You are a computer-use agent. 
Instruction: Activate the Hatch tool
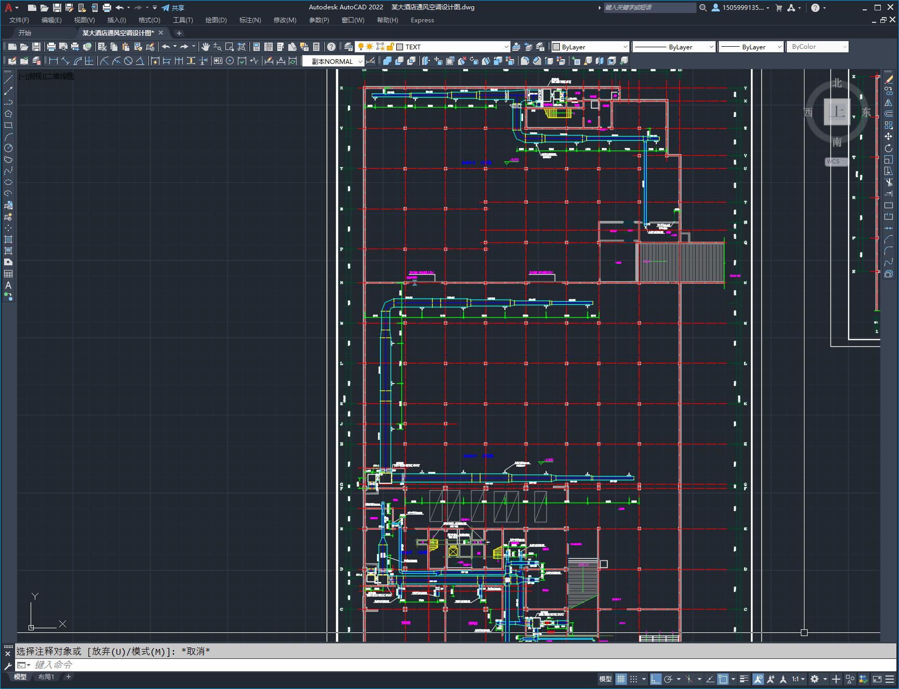pyautogui.click(x=8, y=239)
